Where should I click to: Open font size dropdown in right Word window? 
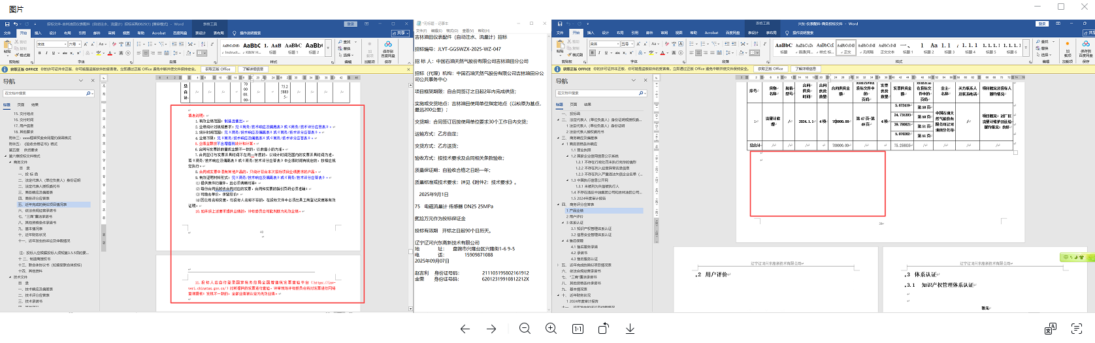pos(631,44)
